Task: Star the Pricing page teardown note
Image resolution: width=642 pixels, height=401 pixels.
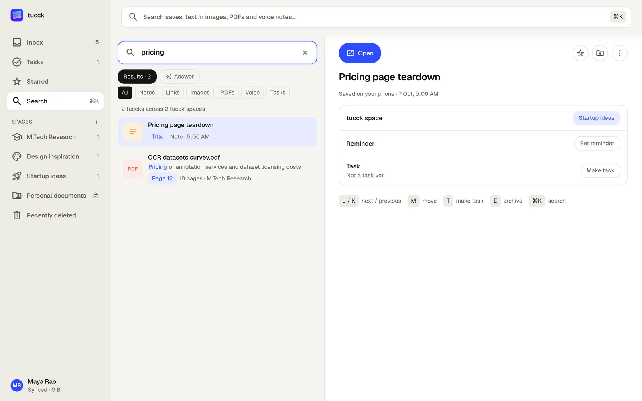Action: (580, 53)
